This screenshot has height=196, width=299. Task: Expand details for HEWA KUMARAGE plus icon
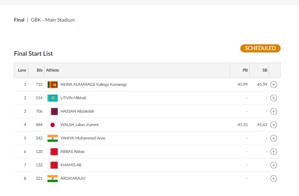273,85
